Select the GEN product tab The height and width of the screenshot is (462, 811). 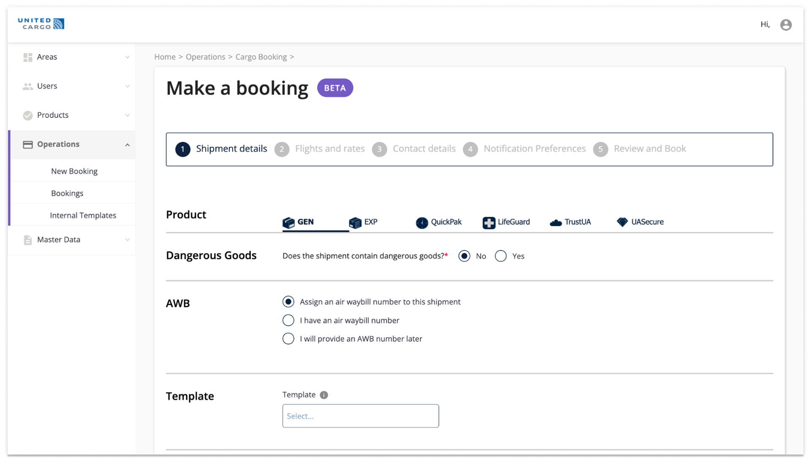tap(316, 222)
